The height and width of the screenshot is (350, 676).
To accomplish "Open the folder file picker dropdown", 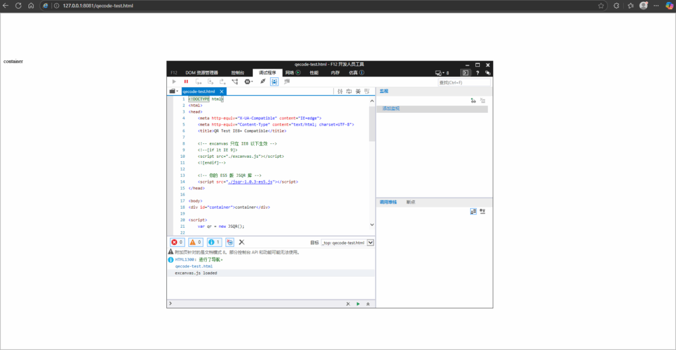I will pyautogui.click(x=174, y=91).
